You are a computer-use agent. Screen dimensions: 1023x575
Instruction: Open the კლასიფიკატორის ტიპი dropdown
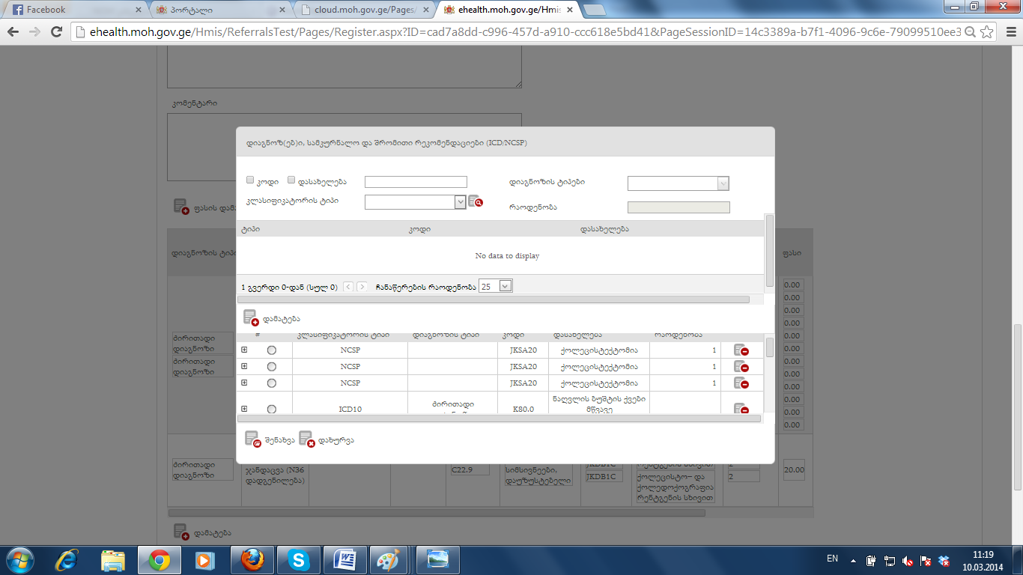[460, 201]
